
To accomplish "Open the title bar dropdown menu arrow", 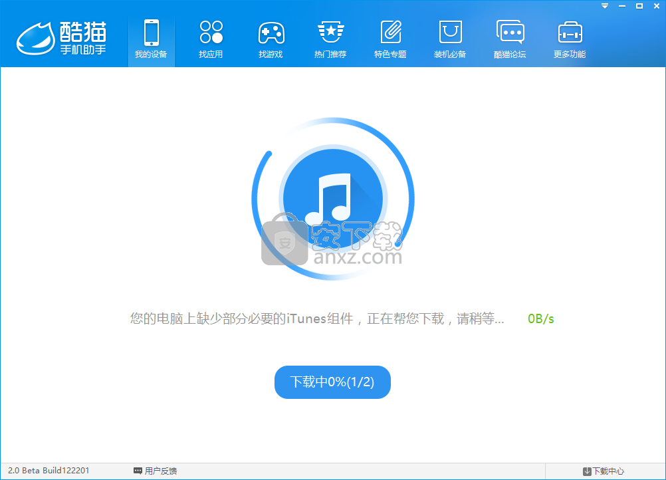I will pos(605,6).
